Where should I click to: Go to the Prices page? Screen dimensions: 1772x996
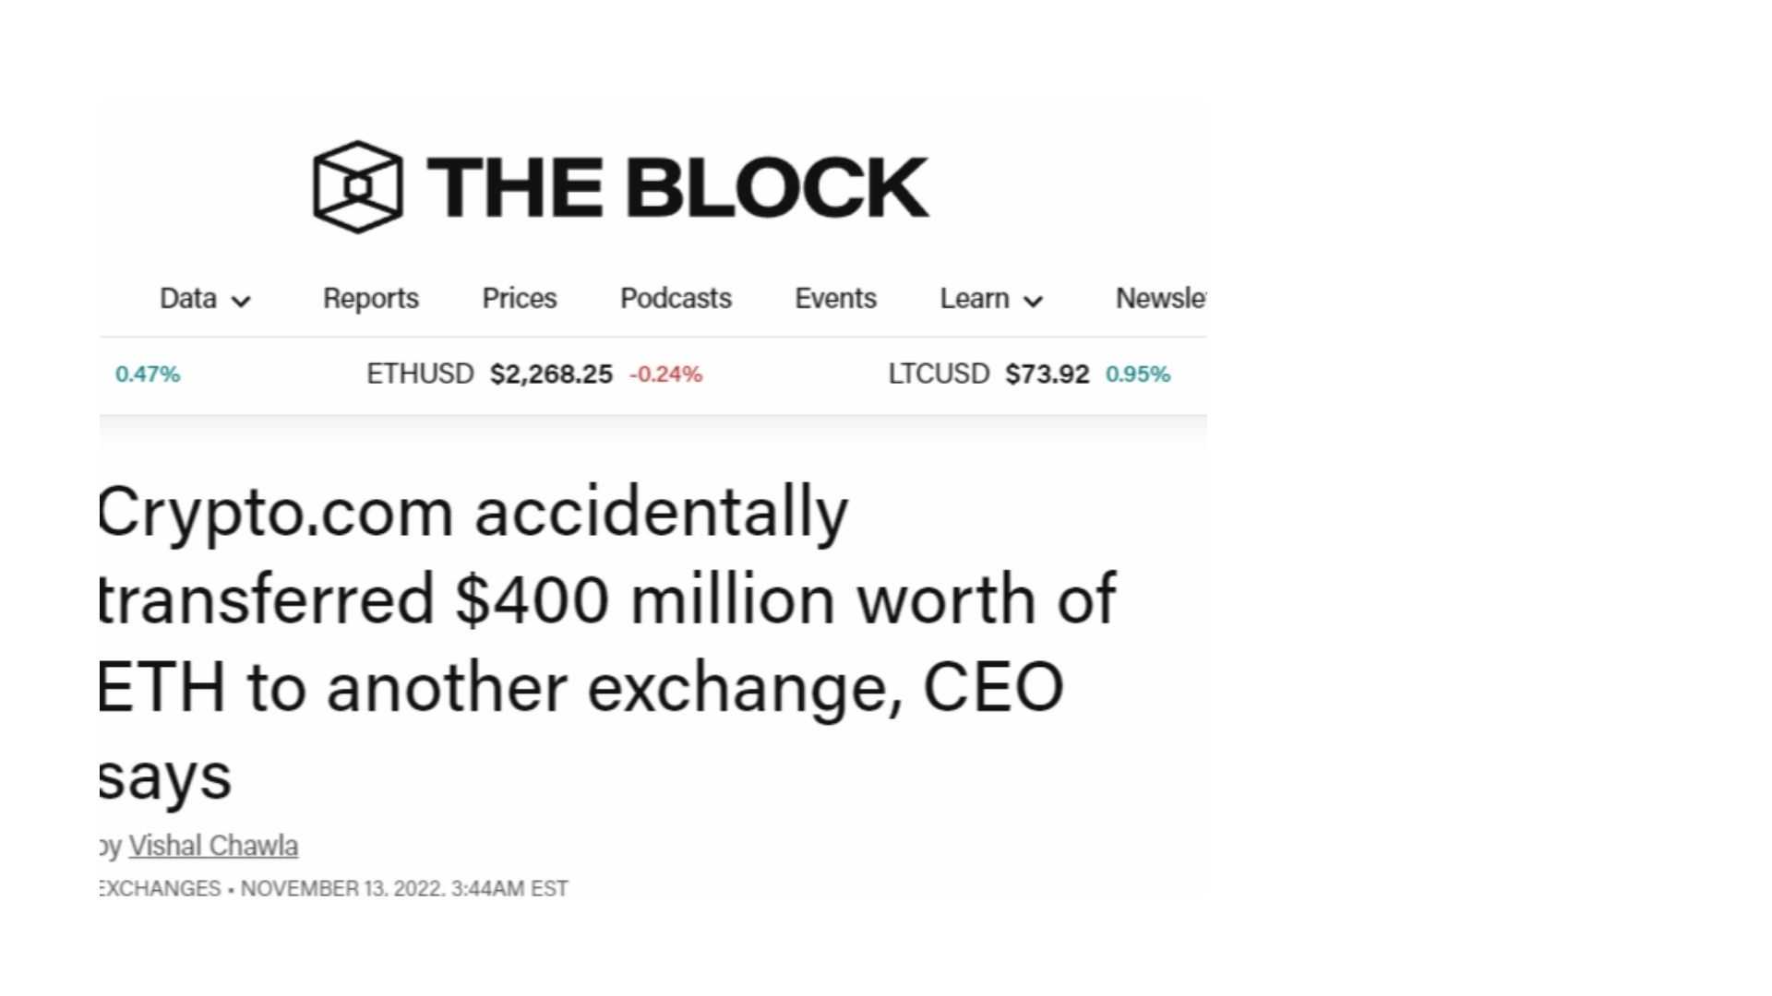(x=520, y=298)
